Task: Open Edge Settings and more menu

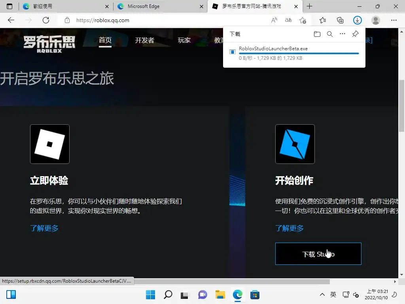Action: 394,20
